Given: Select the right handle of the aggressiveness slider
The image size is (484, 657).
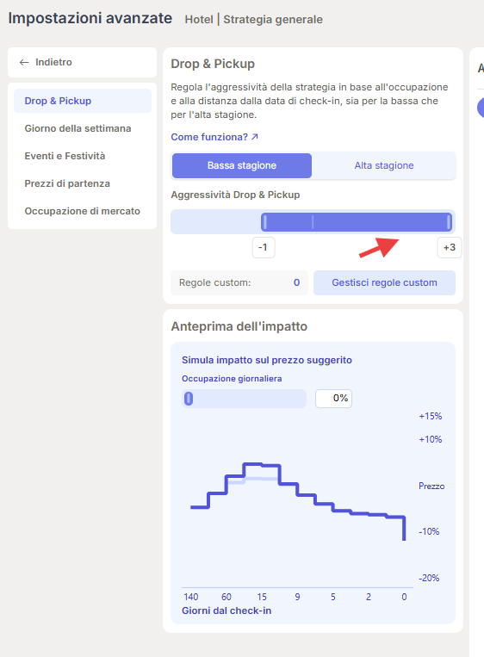Looking at the screenshot, I should [449, 222].
